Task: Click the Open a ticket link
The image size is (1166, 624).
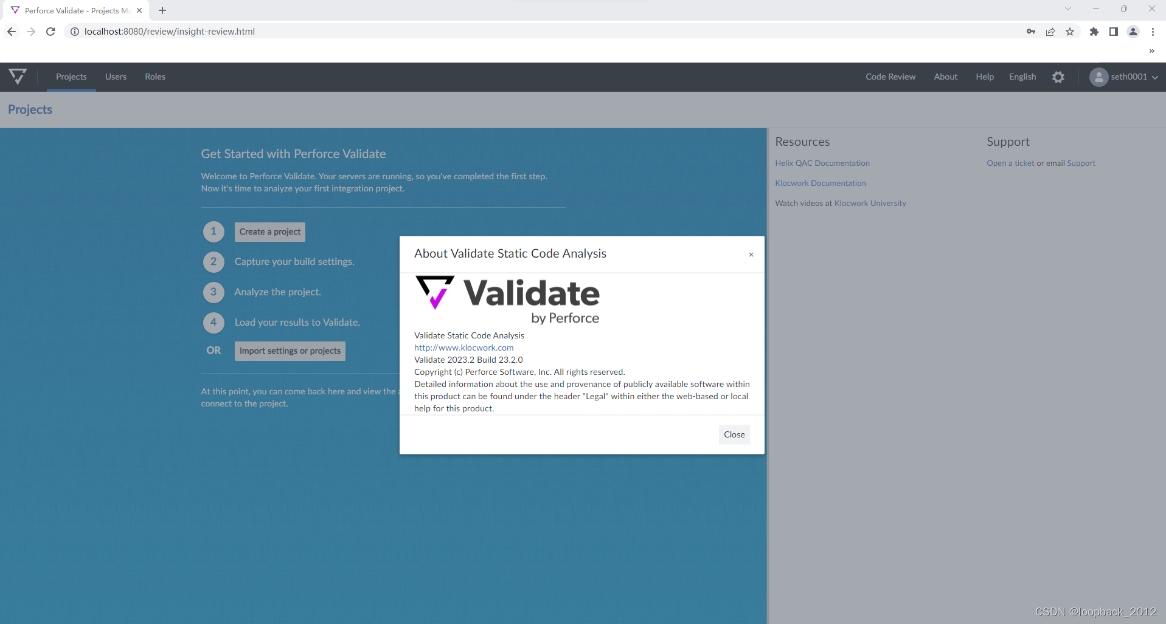Action: pyautogui.click(x=1010, y=163)
